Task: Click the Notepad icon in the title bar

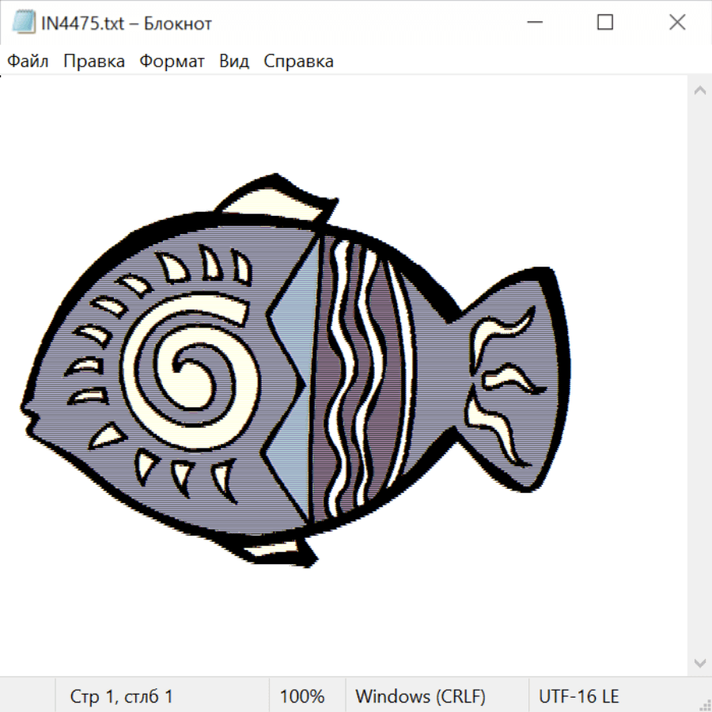Action: [25, 23]
